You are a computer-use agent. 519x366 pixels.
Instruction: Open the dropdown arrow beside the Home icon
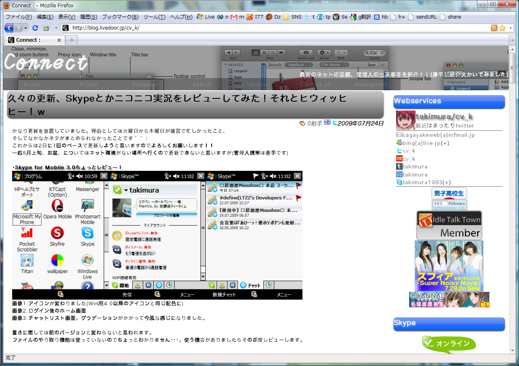tap(56, 28)
